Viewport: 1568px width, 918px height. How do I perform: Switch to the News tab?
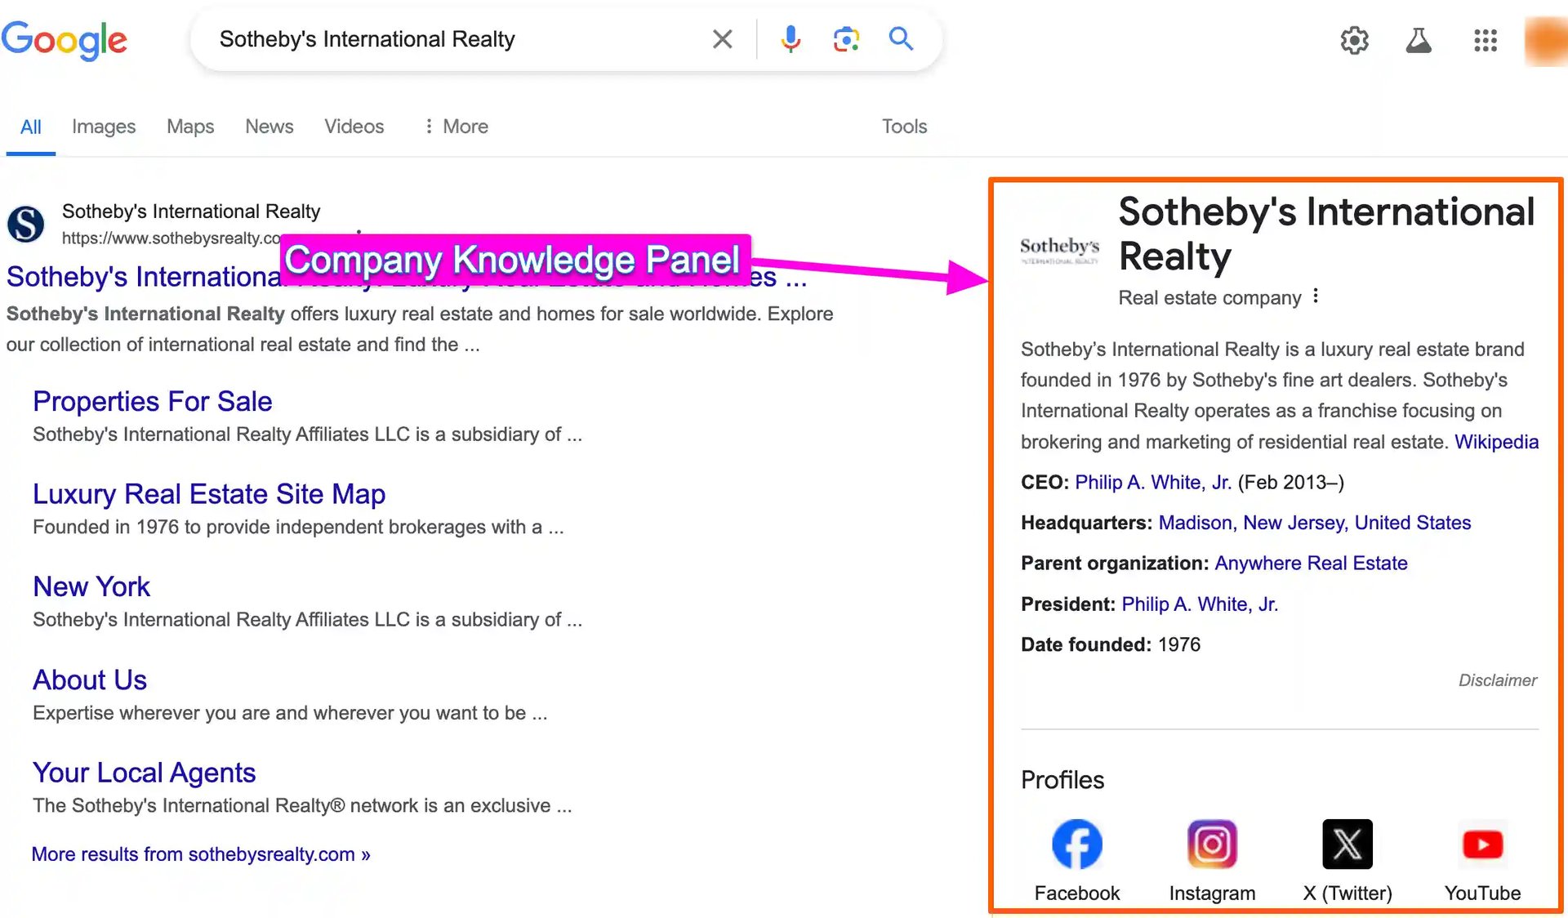pos(269,127)
